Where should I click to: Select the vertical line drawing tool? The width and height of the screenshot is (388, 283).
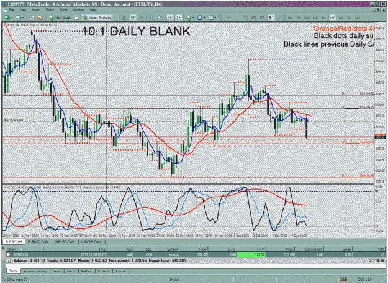tap(237, 17)
